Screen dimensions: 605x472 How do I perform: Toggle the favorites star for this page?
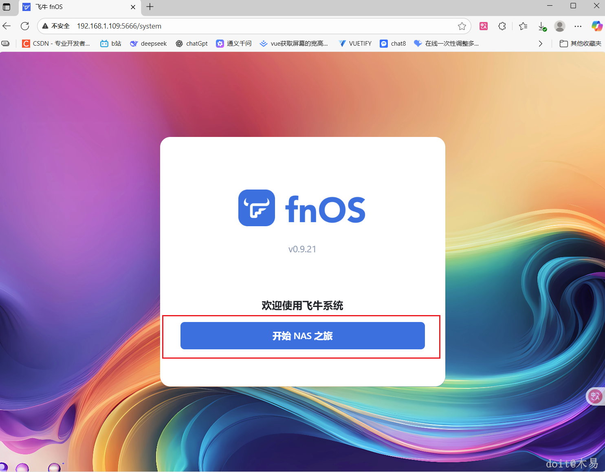click(462, 26)
